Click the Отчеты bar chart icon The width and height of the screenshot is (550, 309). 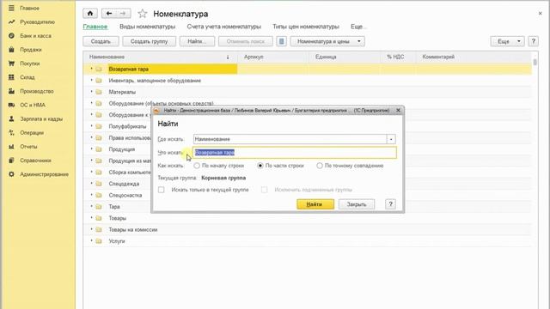(x=11, y=147)
